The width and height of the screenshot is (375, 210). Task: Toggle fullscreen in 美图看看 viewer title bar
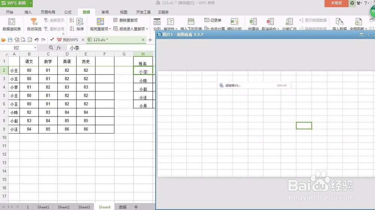[361, 34]
